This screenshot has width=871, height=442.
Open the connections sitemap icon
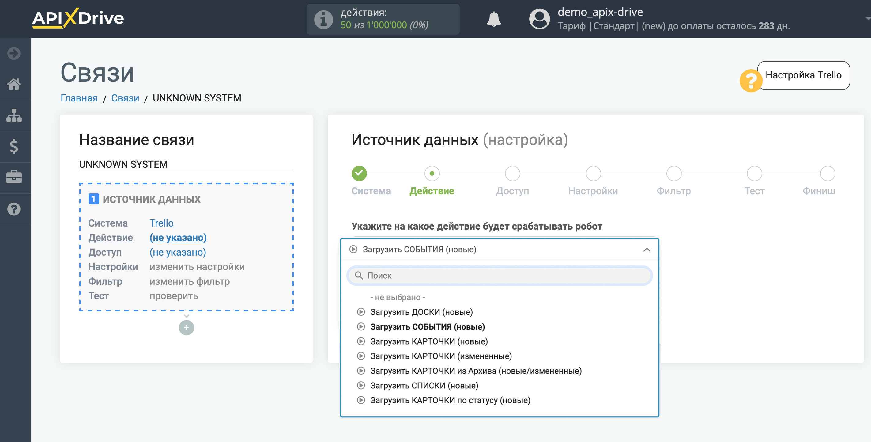pos(14,116)
